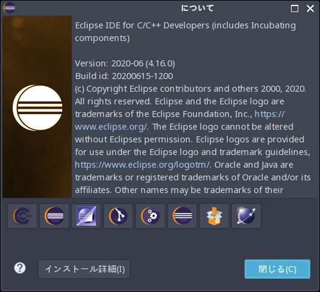Click the 'Version: 2020-06 (4.16.0)' text
Viewport: 320px width, 292px height.
point(125,63)
